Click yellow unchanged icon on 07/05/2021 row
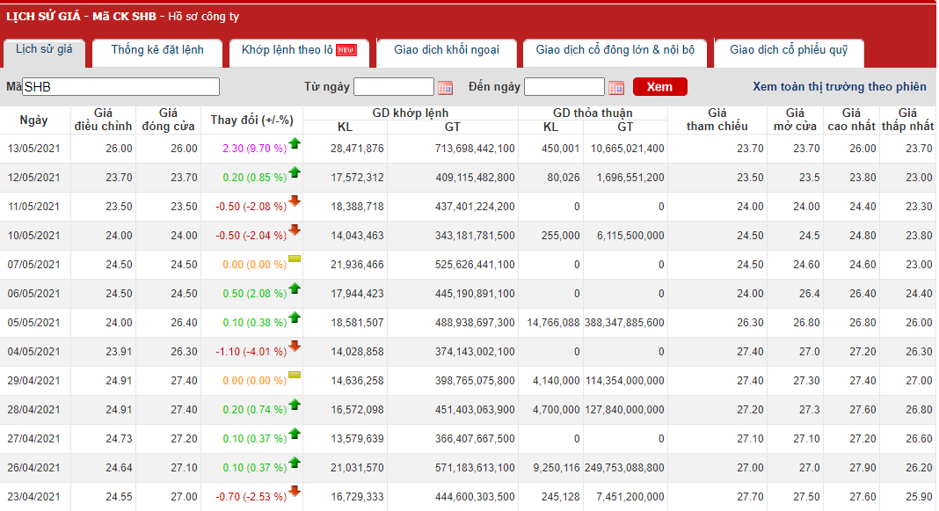This screenshot has height=511, width=939. [295, 259]
